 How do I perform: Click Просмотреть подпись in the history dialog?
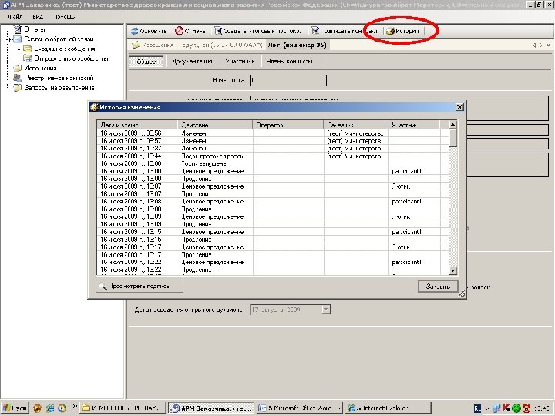click(x=140, y=286)
